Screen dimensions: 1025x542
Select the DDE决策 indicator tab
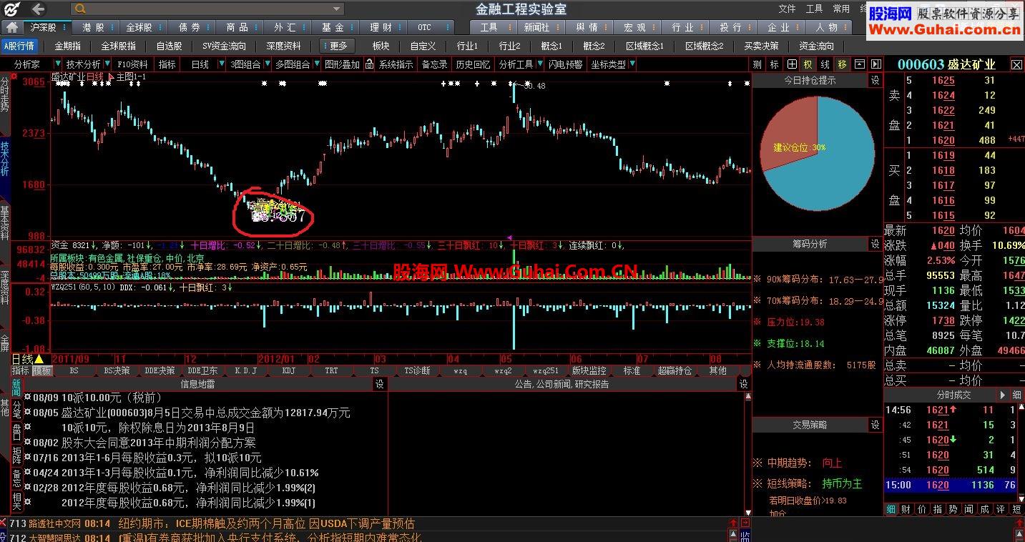pyautogui.click(x=160, y=371)
